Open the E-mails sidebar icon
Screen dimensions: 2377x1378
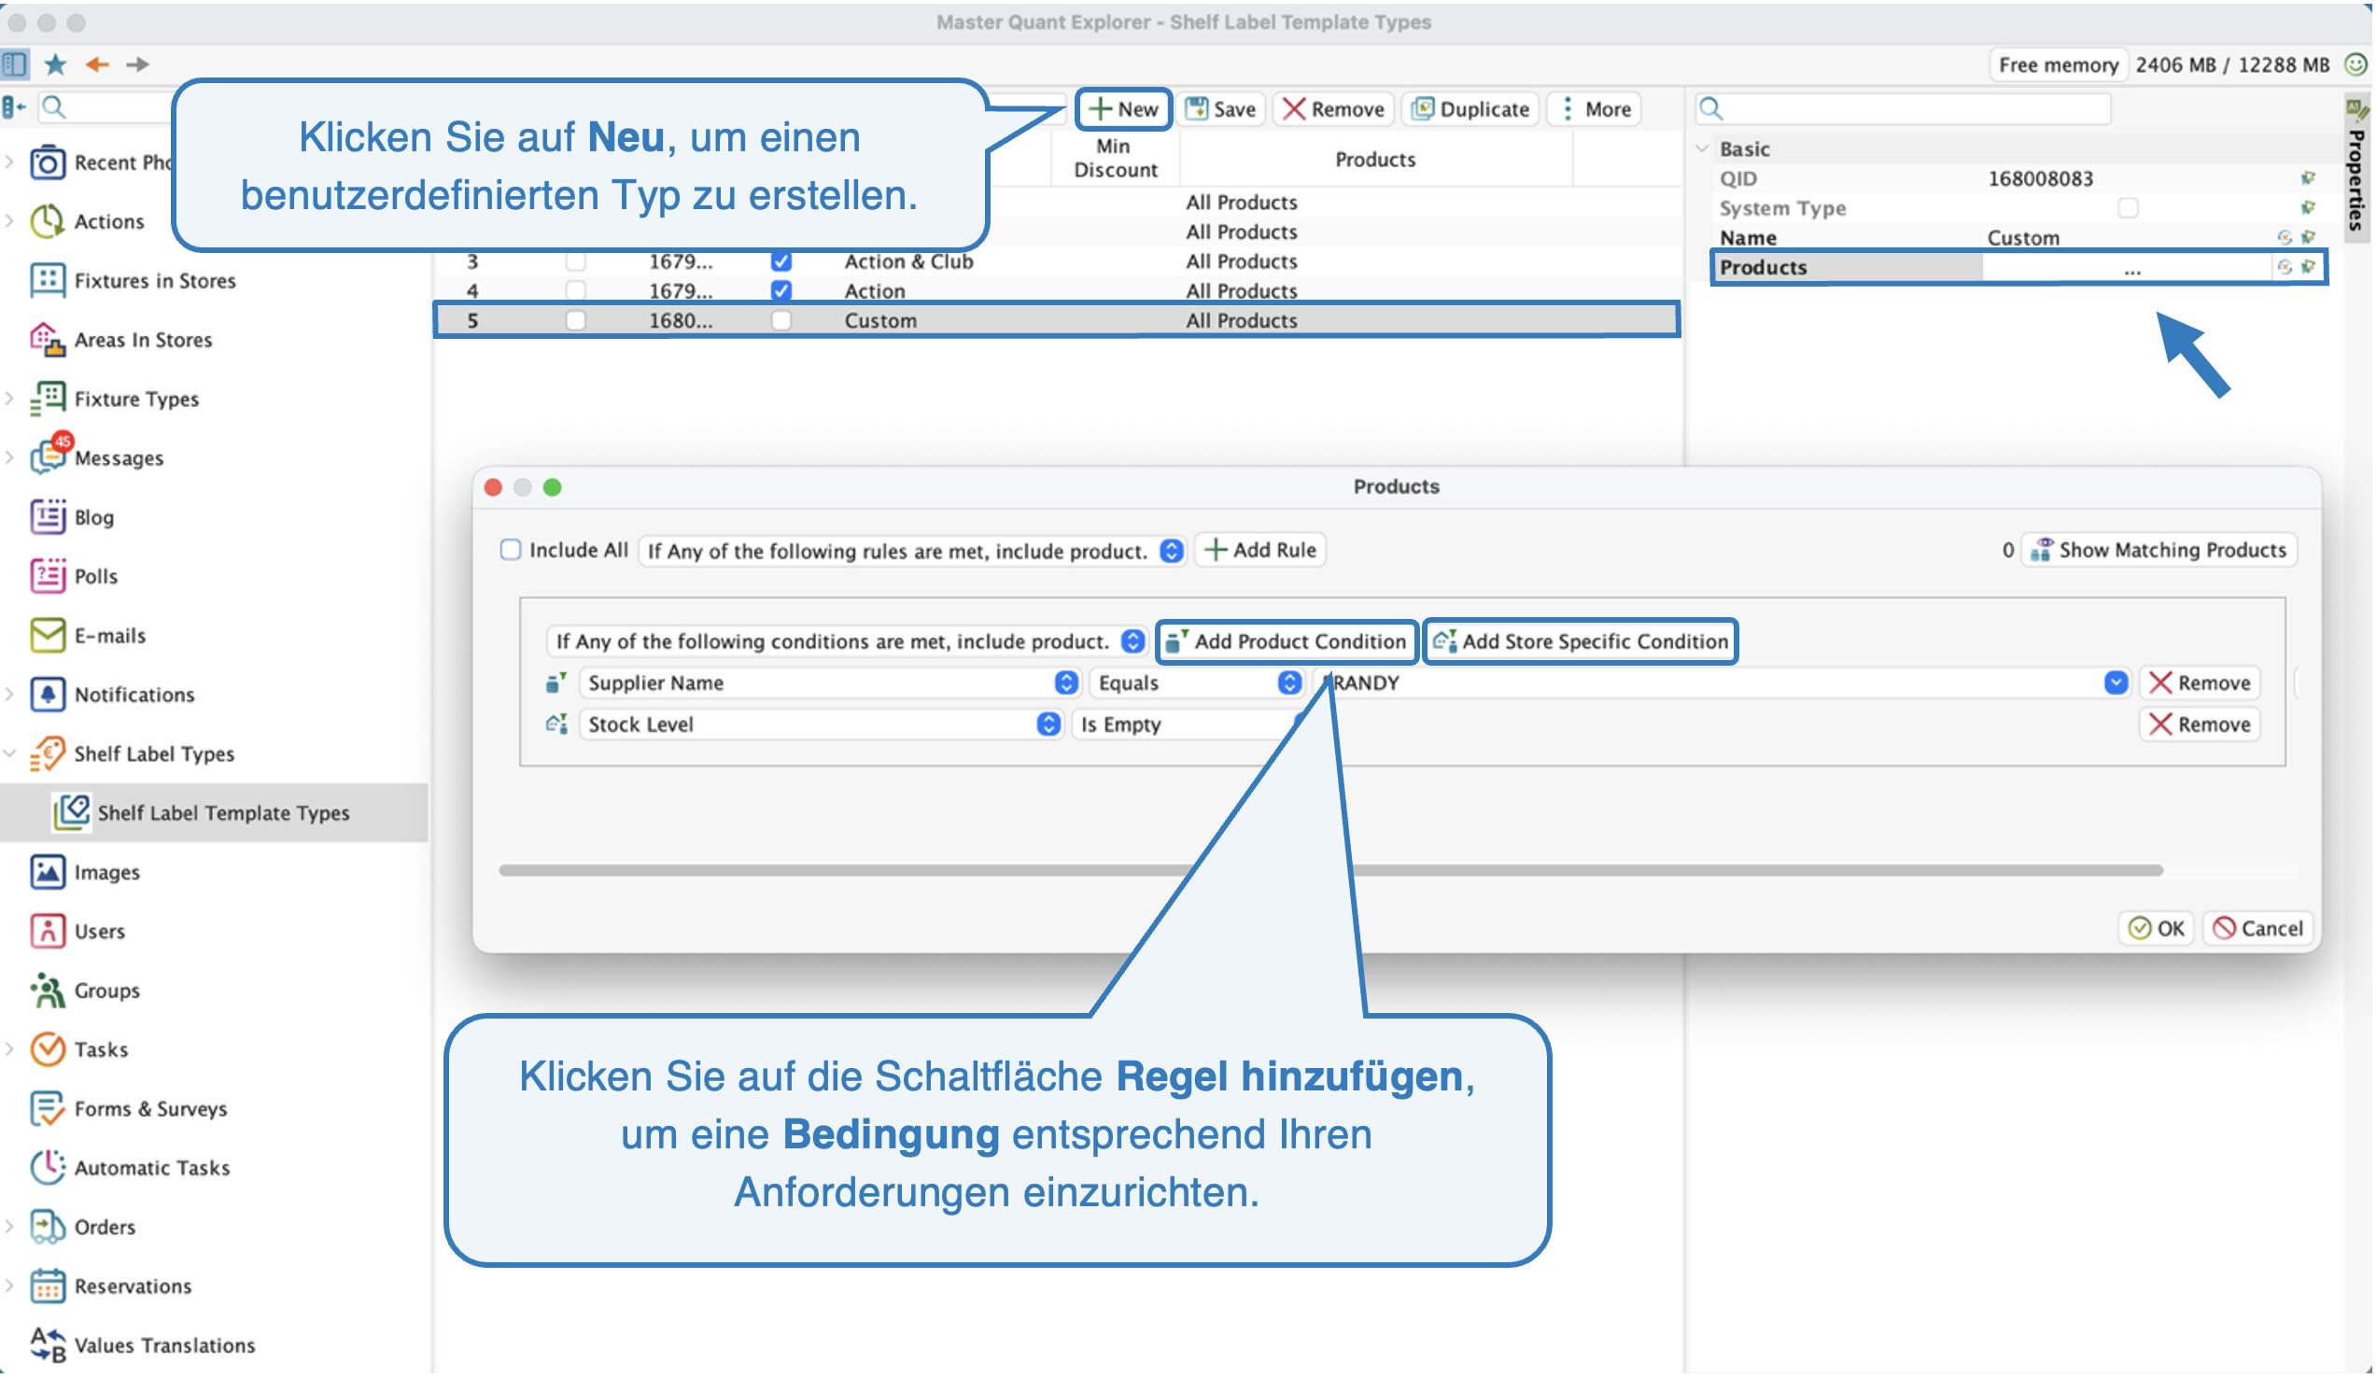(x=48, y=636)
